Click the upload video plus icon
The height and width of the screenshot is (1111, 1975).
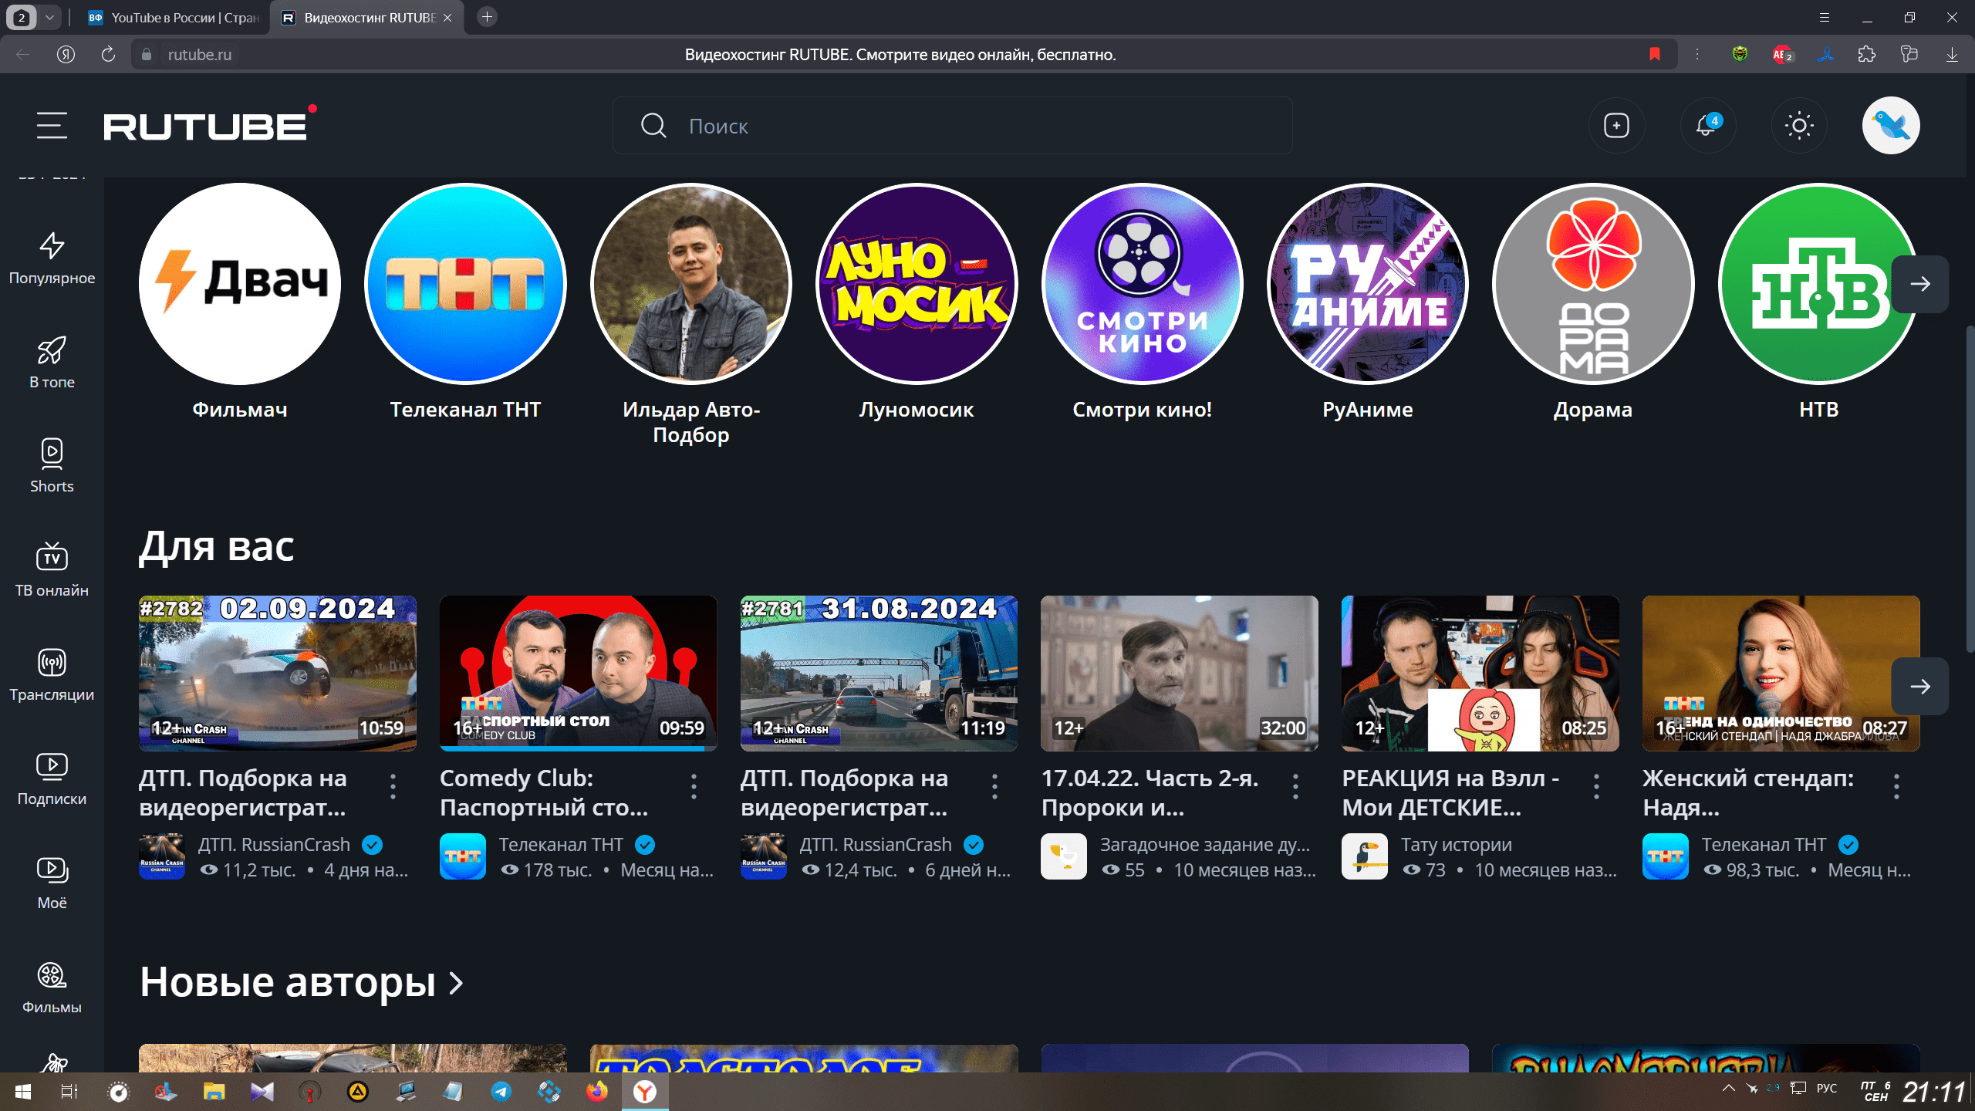pyautogui.click(x=1616, y=125)
